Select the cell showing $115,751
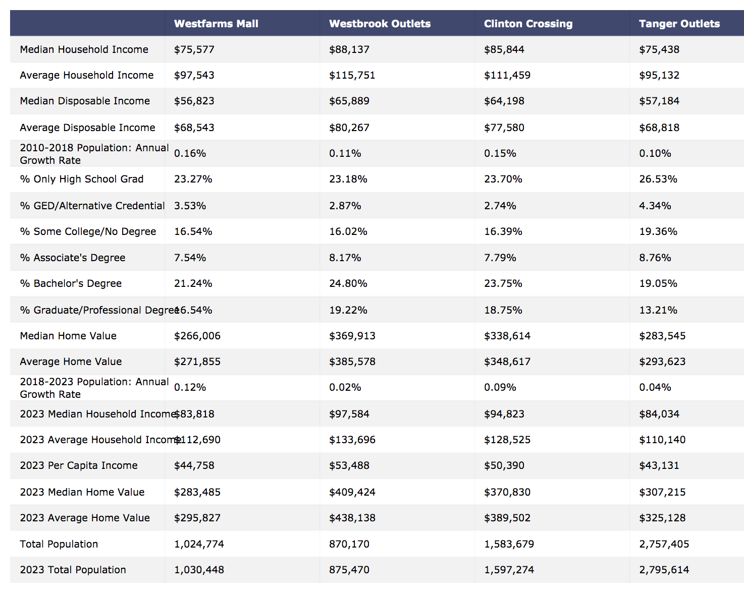This screenshot has width=744, height=601. [352, 75]
